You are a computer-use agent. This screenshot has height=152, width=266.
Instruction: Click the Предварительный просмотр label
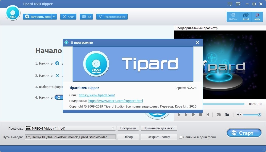[196, 28]
